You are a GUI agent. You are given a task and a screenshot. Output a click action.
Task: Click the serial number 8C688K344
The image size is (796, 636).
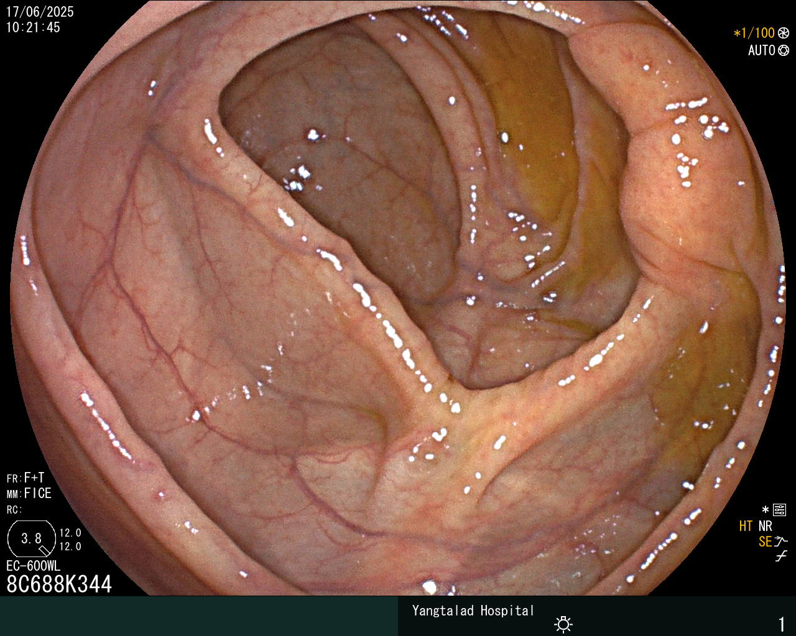click(59, 584)
